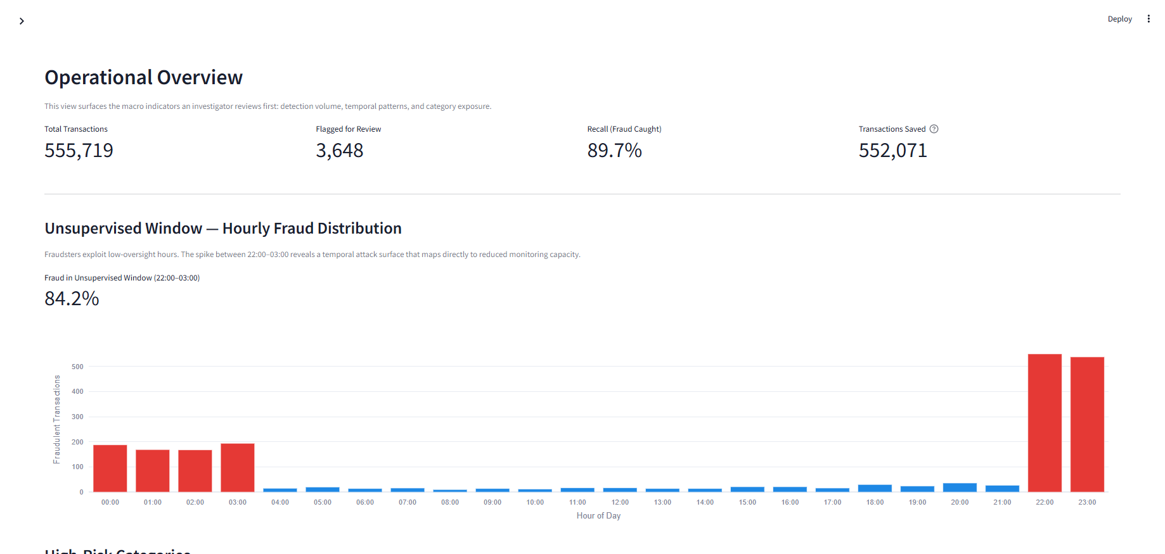Expand the collapsed sidebar chevron
The image size is (1165, 554).
pyautogui.click(x=22, y=21)
